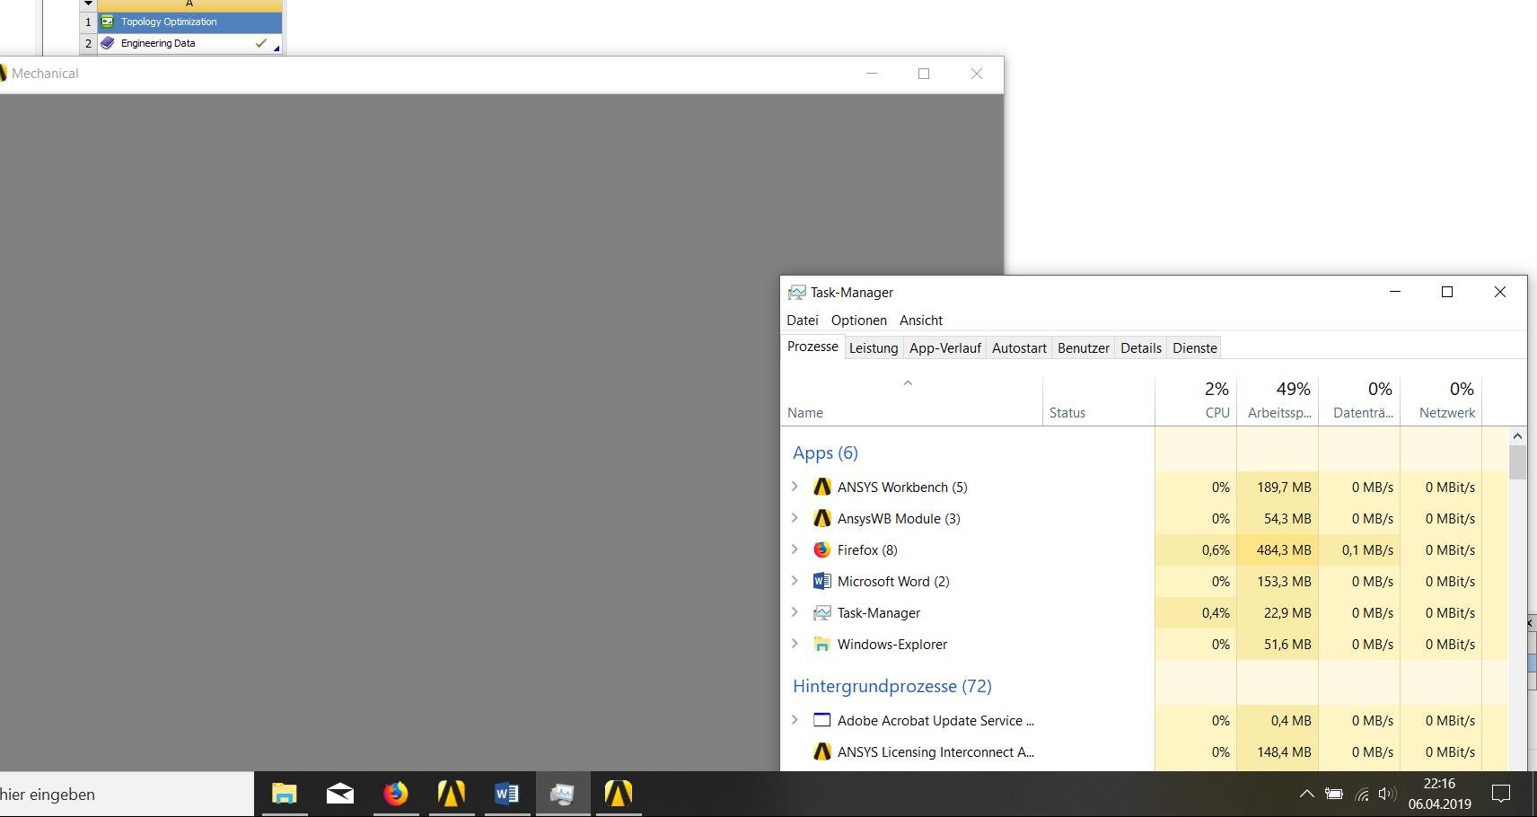Screen dimensions: 1537x817
Task: Sort by Netzwerk column header
Action: coord(1441,400)
